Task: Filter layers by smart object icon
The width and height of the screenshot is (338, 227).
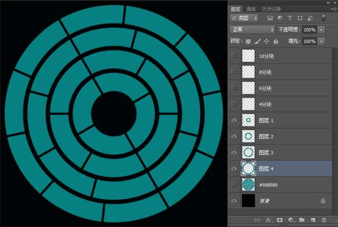Action: 310,18
